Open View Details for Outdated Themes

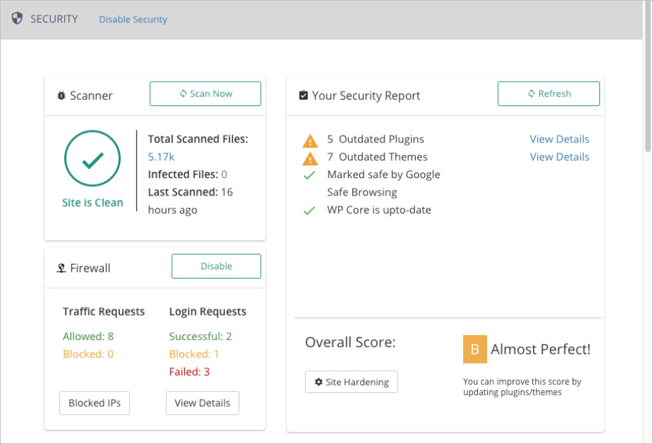pos(560,157)
